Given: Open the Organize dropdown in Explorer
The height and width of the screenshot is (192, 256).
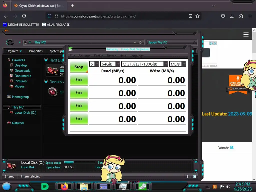Looking at the screenshot, I should [14, 51].
